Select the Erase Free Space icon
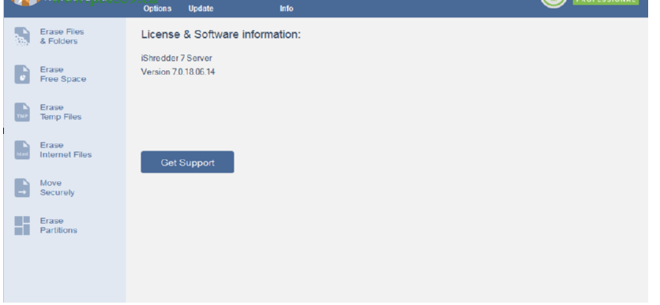 pos(22,74)
